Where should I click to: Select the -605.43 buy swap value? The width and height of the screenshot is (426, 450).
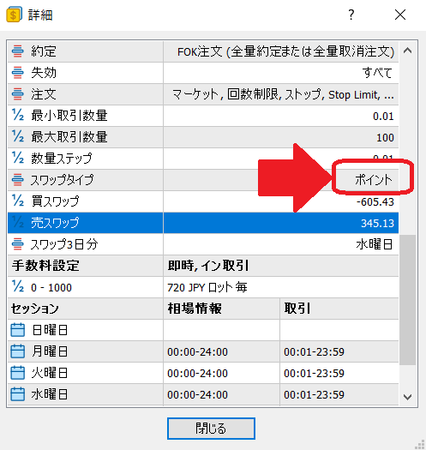point(375,202)
